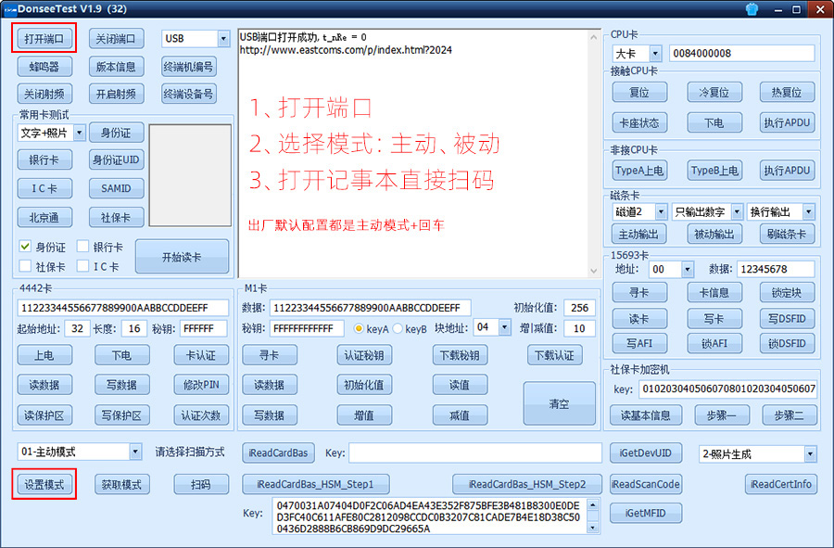Choose the keyA radio option
The image size is (834, 548).
[360, 328]
